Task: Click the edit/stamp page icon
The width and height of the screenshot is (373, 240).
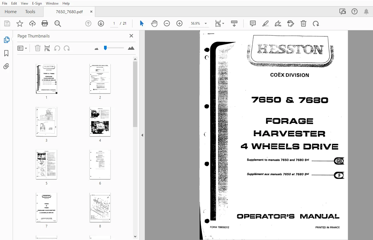Action: click(291, 23)
